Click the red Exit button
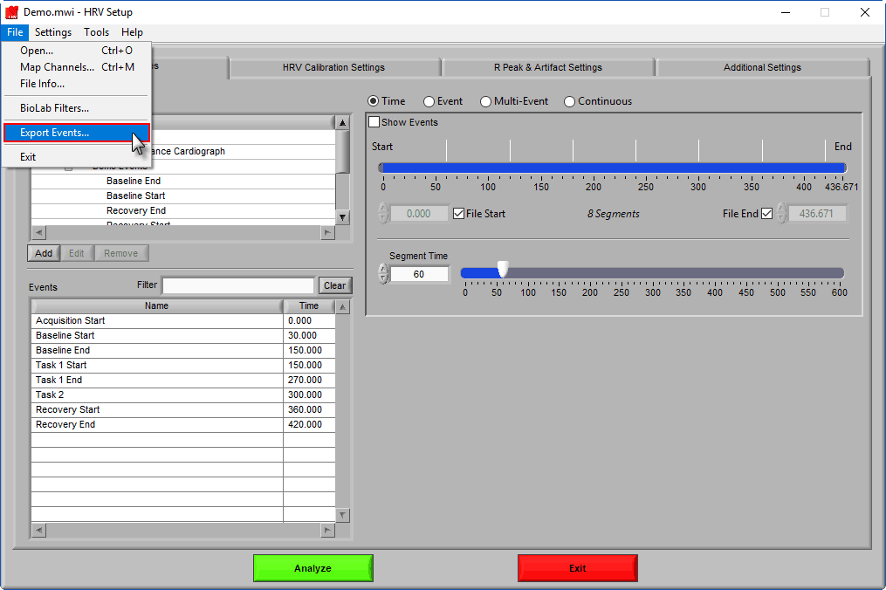Viewport: 886px width, 590px height. tap(577, 567)
